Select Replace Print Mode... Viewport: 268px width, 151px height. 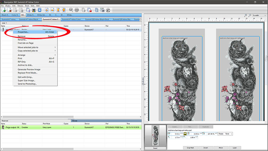(36, 73)
